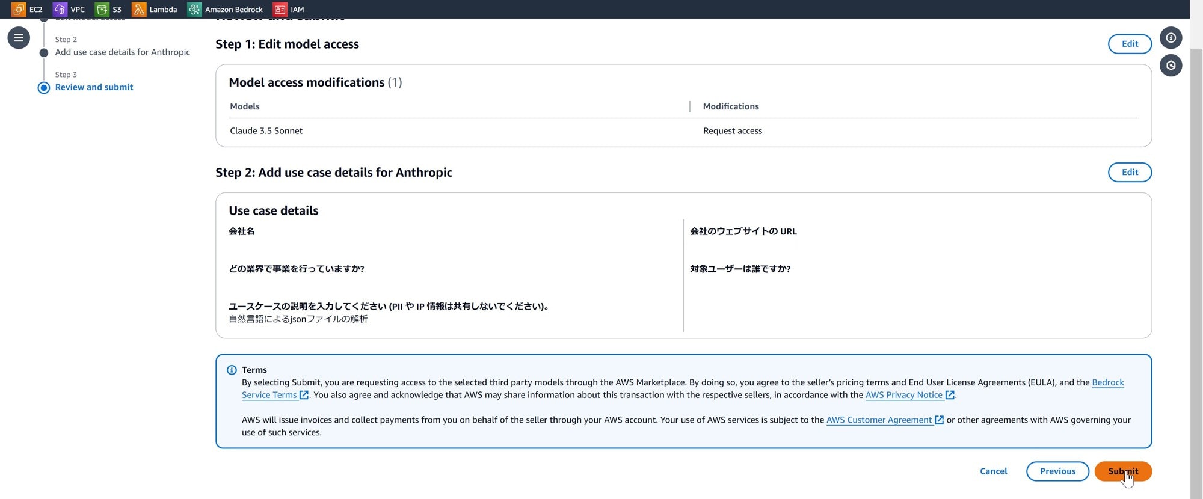The width and height of the screenshot is (1203, 499).
Task: Open the AWS Customer Agreement link
Action: [x=879, y=420]
